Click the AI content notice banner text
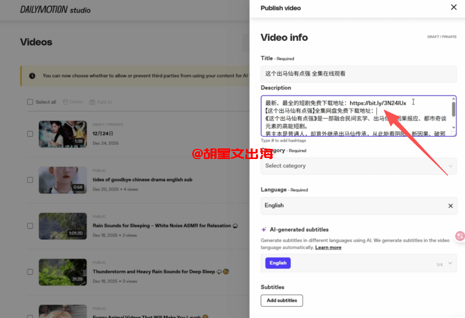Screen dimensions: 465x318 tap(145, 76)
